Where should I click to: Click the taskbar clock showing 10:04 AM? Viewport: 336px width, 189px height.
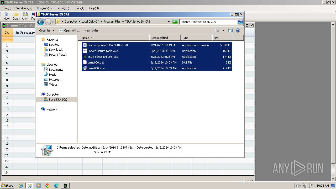coord(323,186)
